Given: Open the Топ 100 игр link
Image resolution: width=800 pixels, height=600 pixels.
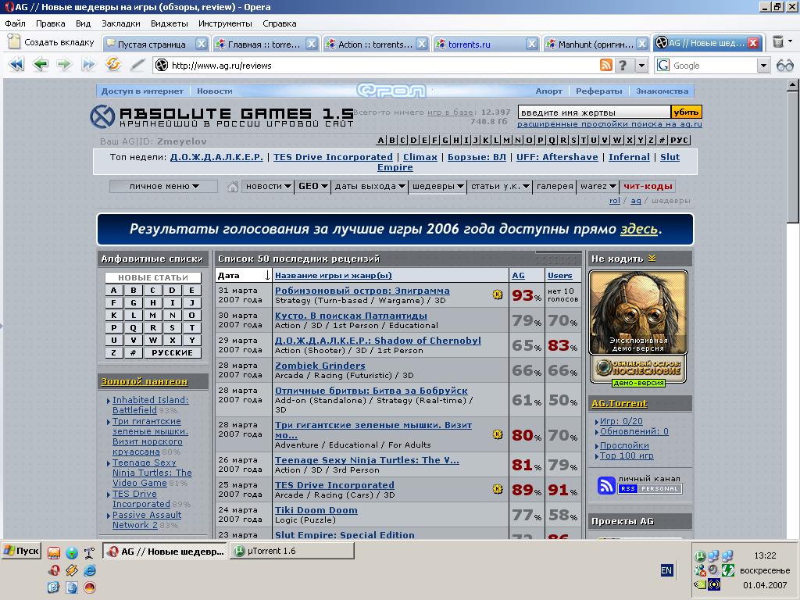Looking at the screenshot, I should (x=627, y=455).
